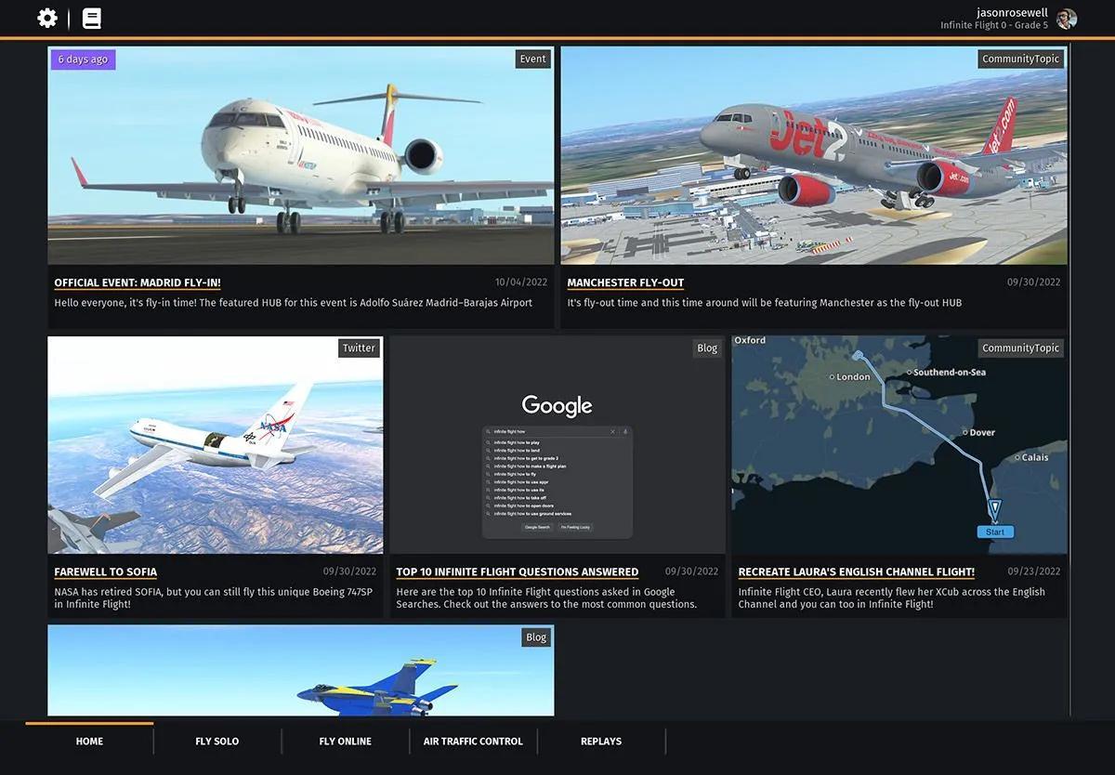This screenshot has width=1115, height=775.
Task: Open Top 10 Infinite Flight Questions Answered
Action: pos(518,571)
